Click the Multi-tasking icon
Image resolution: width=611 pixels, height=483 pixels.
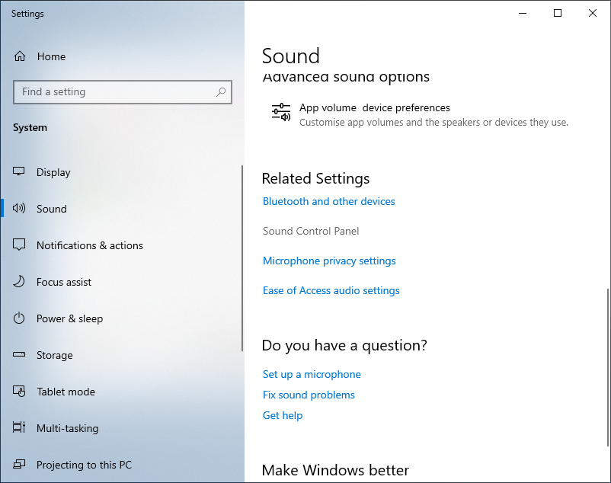[x=19, y=427]
